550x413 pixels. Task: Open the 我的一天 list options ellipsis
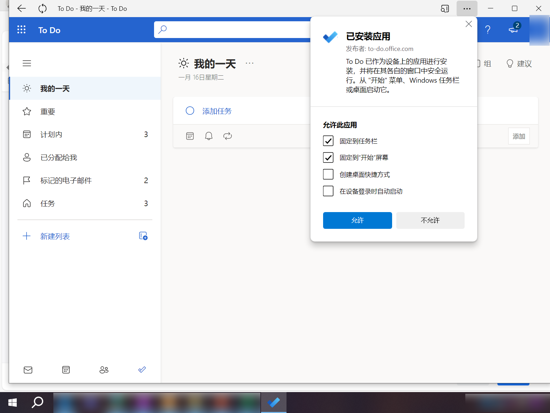(250, 63)
